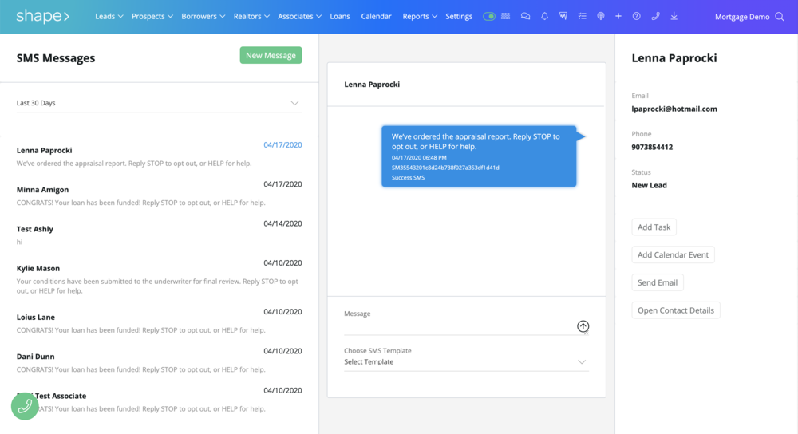This screenshot has width=798, height=434.
Task: Click the New Lead status value
Action: (x=649, y=185)
